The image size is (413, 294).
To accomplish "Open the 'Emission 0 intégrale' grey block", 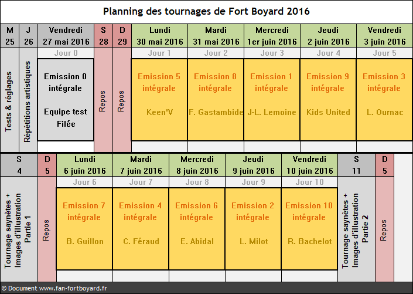I will click(x=66, y=100).
